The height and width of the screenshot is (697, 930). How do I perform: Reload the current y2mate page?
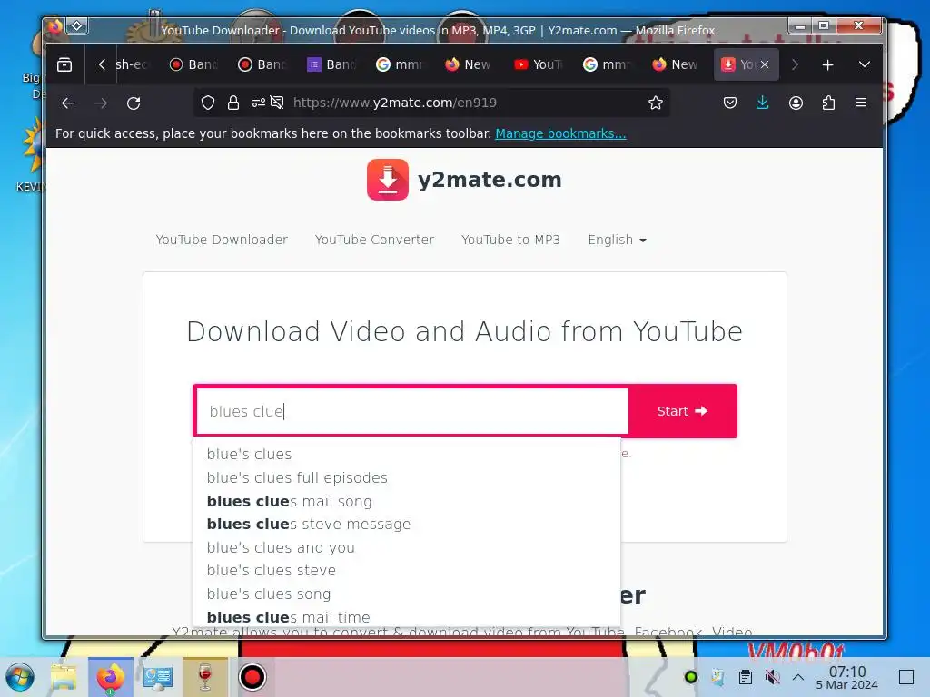[134, 103]
